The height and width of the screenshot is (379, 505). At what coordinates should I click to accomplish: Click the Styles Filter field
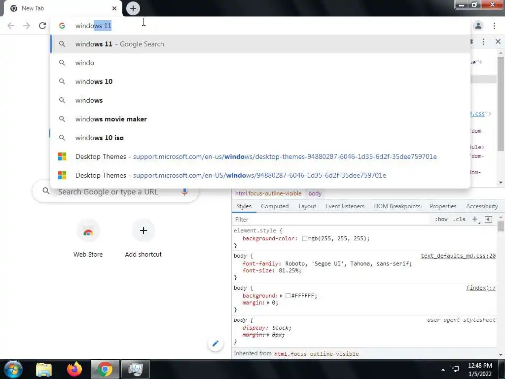[331, 220]
